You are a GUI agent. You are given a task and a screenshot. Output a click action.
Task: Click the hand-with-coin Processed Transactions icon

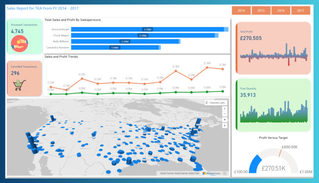(19, 42)
